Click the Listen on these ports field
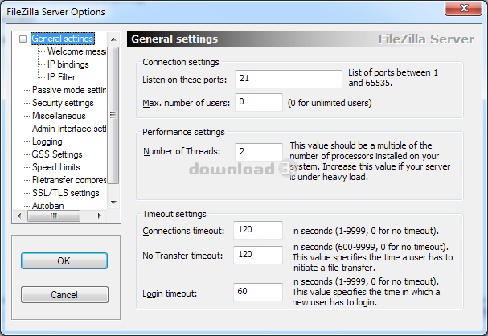Screen dimensions: 488x336 pyautogui.click(x=288, y=80)
